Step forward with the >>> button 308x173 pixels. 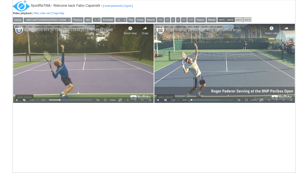[191, 20]
